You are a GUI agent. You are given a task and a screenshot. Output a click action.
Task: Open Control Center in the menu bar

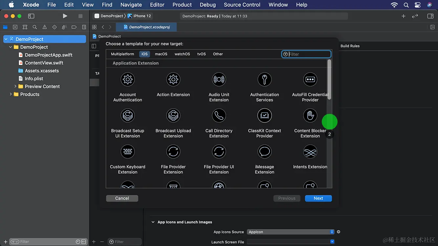point(418,5)
